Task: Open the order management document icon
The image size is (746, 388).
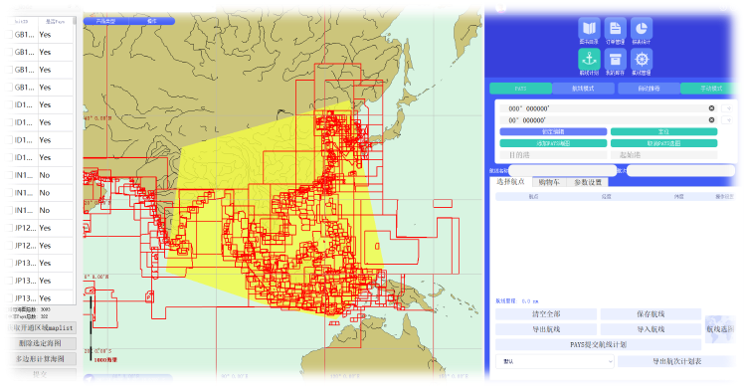Action: (615, 29)
